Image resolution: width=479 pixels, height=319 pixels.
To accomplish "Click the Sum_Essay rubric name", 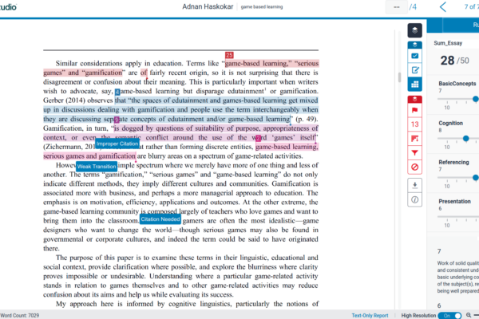I will [448, 43].
